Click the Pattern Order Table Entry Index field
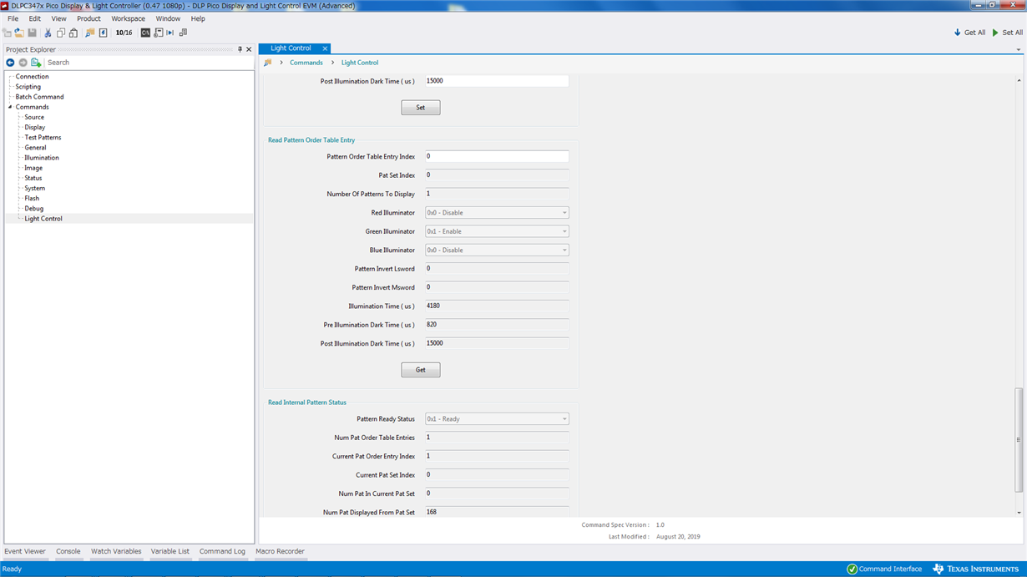This screenshot has height=577, width=1027. pos(497,156)
